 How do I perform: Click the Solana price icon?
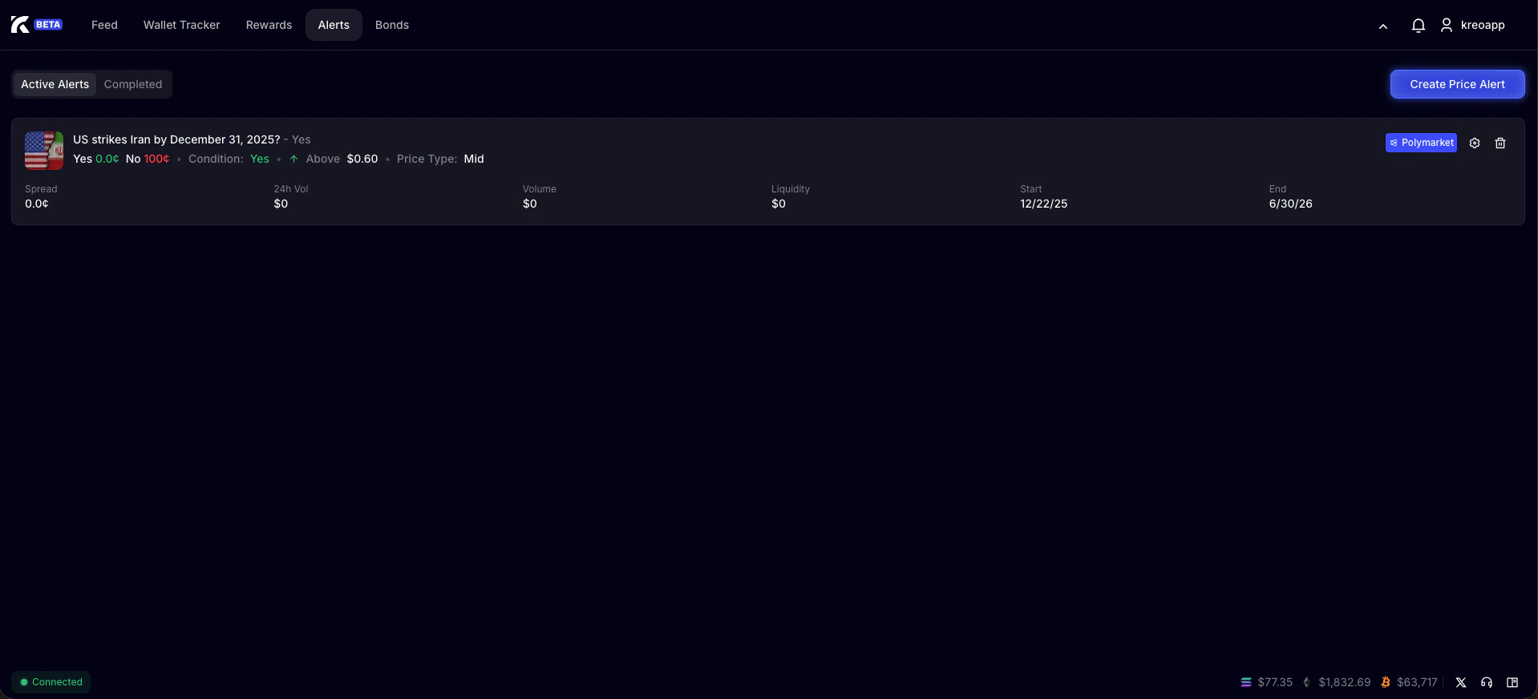pyautogui.click(x=1246, y=682)
